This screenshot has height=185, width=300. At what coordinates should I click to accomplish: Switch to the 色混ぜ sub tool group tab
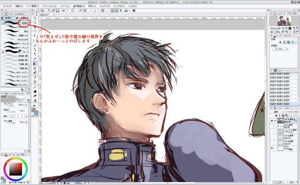(x=8, y=18)
